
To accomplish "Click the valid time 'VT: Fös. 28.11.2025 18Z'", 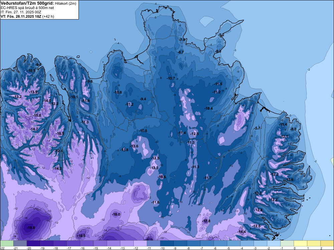I will pyautogui.click(x=21, y=16).
